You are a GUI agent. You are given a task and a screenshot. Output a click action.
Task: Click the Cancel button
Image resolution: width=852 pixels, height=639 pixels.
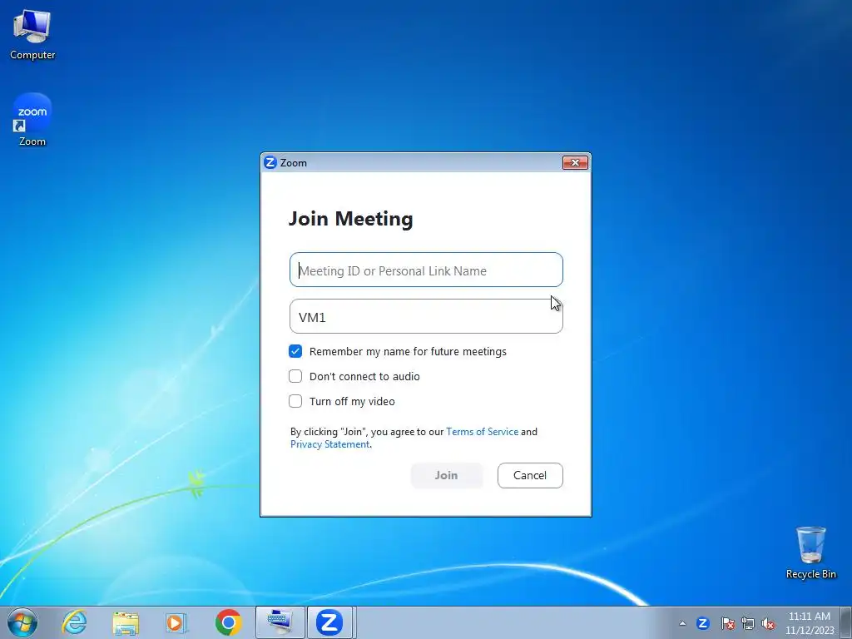[x=530, y=475]
